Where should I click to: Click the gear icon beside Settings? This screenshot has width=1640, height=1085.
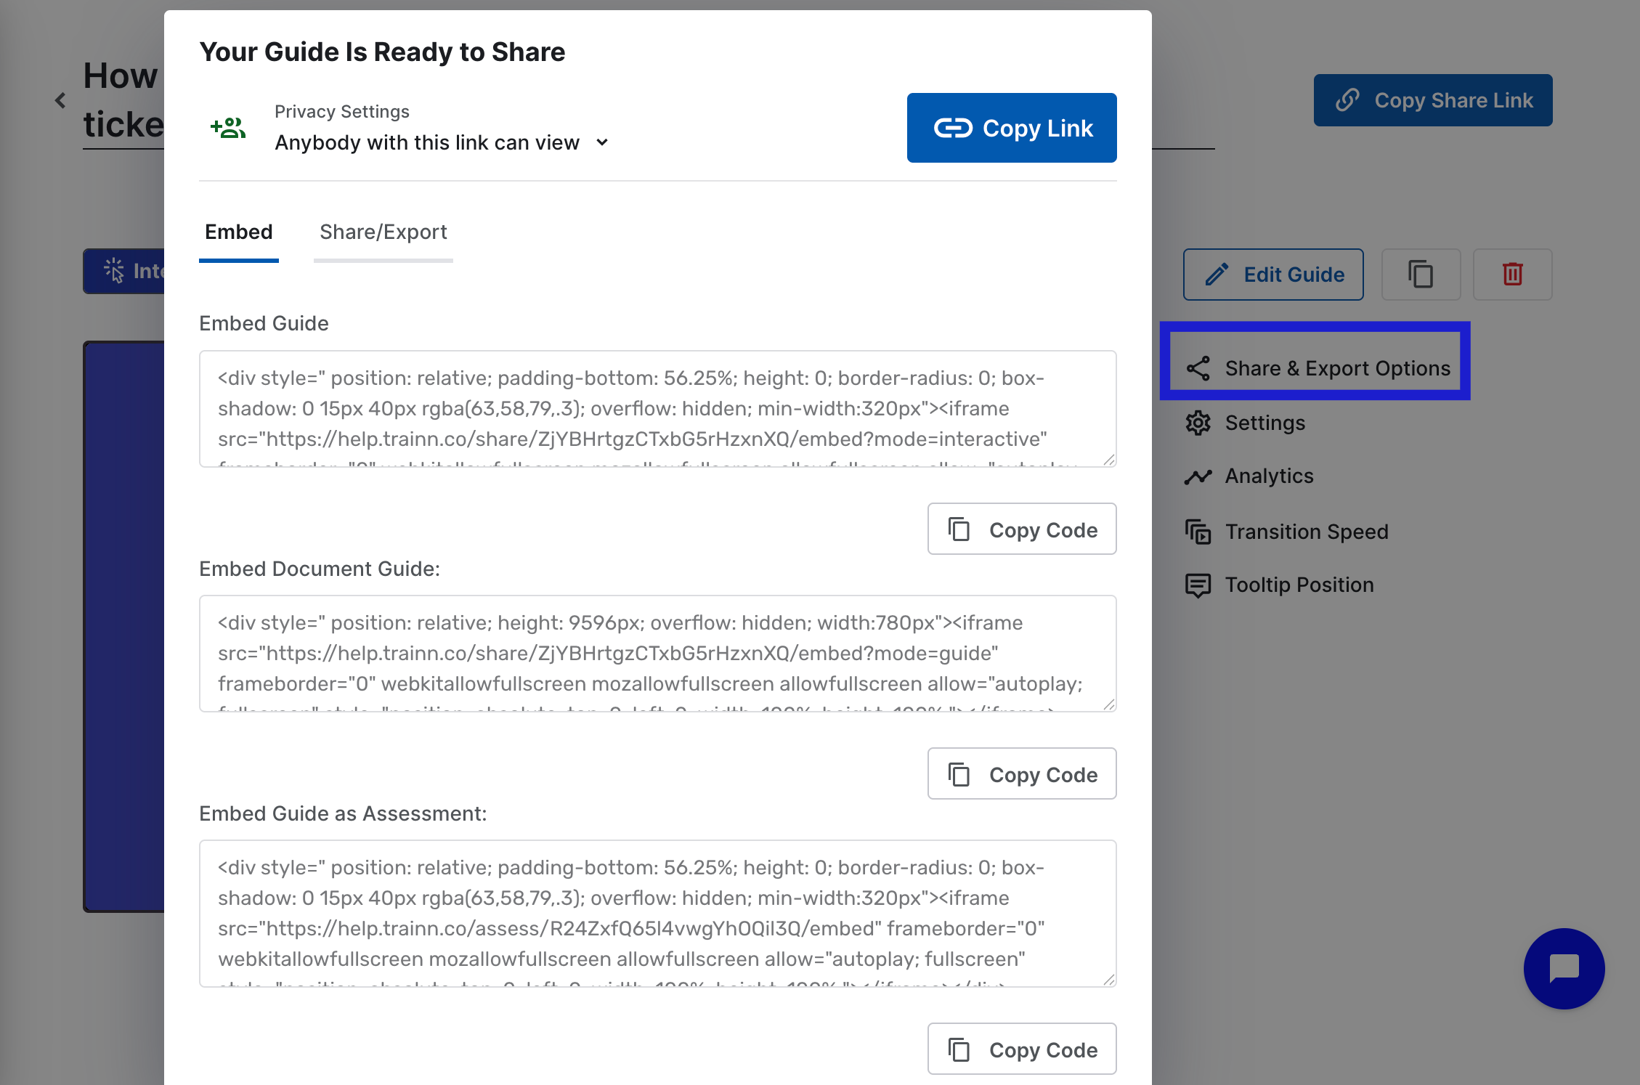tap(1198, 423)
